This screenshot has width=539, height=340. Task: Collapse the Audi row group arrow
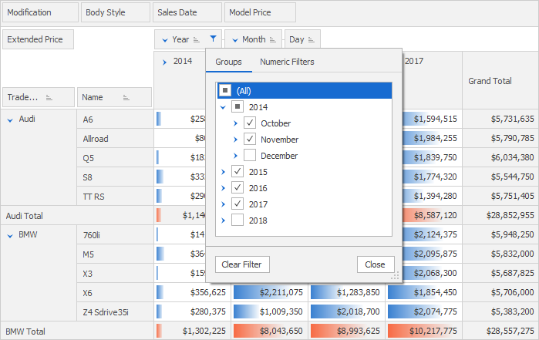coord(10,120)
